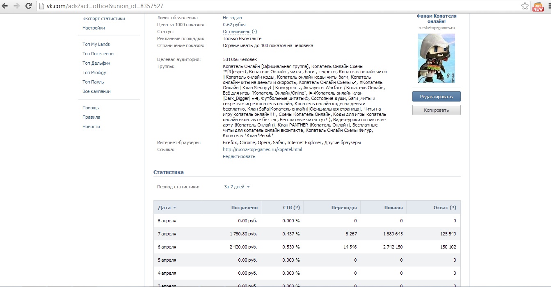The height and width of the screenshot is (287, 551).
Task: Click the Не задан ad limit value
Action: pyautogui.click(x=232, y=18)
